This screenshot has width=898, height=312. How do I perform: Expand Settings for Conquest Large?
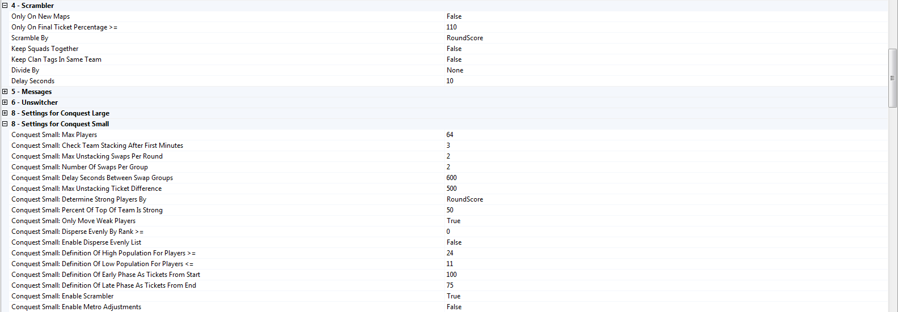(x=5, y=113)
